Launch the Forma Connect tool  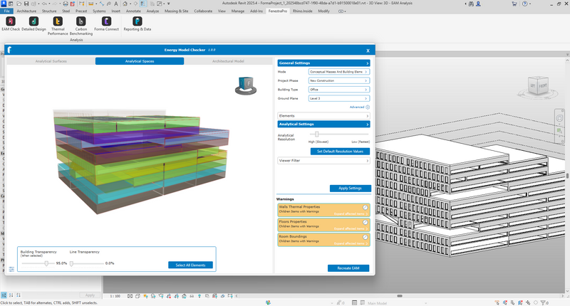[106, 24]
